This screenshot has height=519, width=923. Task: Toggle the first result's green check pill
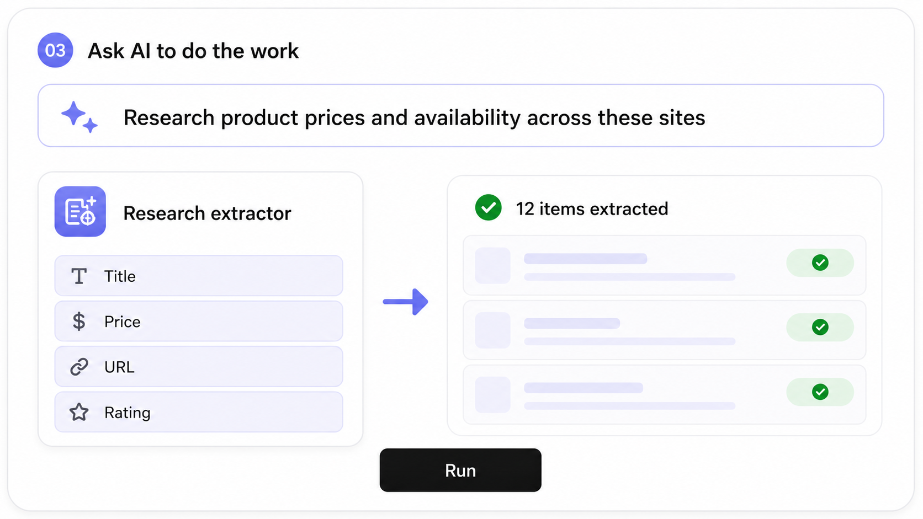click(820, 263)
